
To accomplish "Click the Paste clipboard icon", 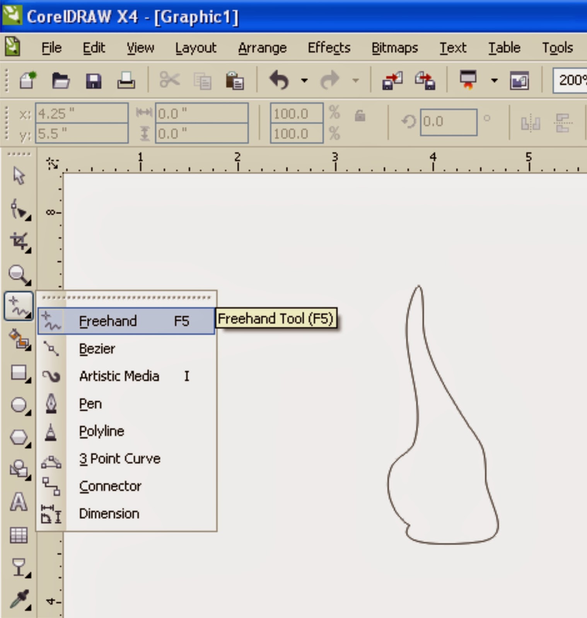I will coord(234,80).
